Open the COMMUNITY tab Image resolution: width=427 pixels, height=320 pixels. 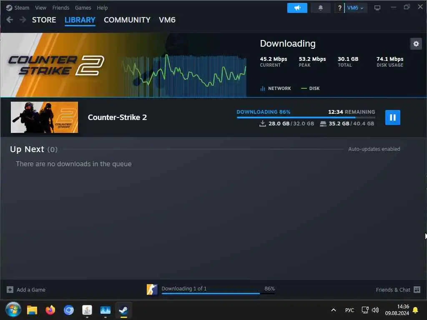[127, 20]
